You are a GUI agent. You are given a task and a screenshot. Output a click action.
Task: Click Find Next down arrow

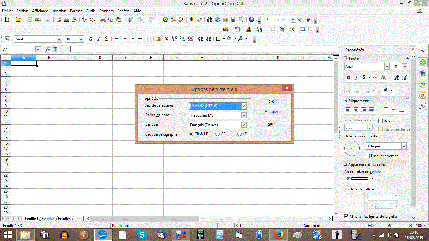tap(300, 19)
